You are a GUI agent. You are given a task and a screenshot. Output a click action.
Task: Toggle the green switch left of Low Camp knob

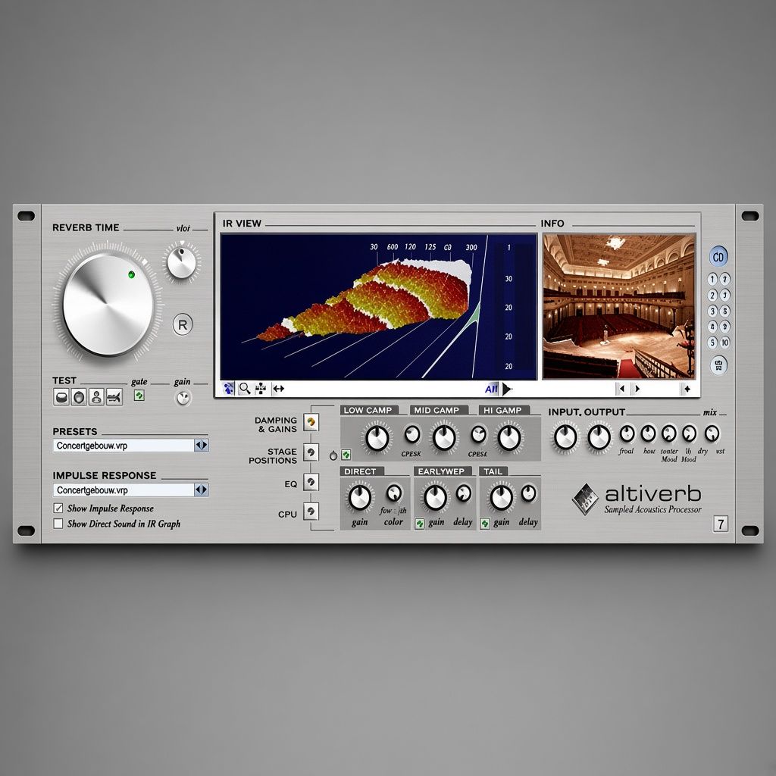(346, 455)
